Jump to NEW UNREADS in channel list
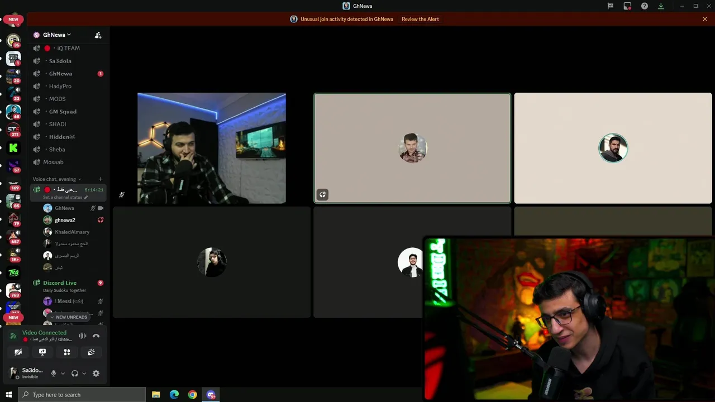 (69, 317)
